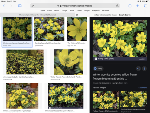Screen dimensions: 150x113
Task: Go back with Safari back arrow
Action: click(x=4, y=6)
